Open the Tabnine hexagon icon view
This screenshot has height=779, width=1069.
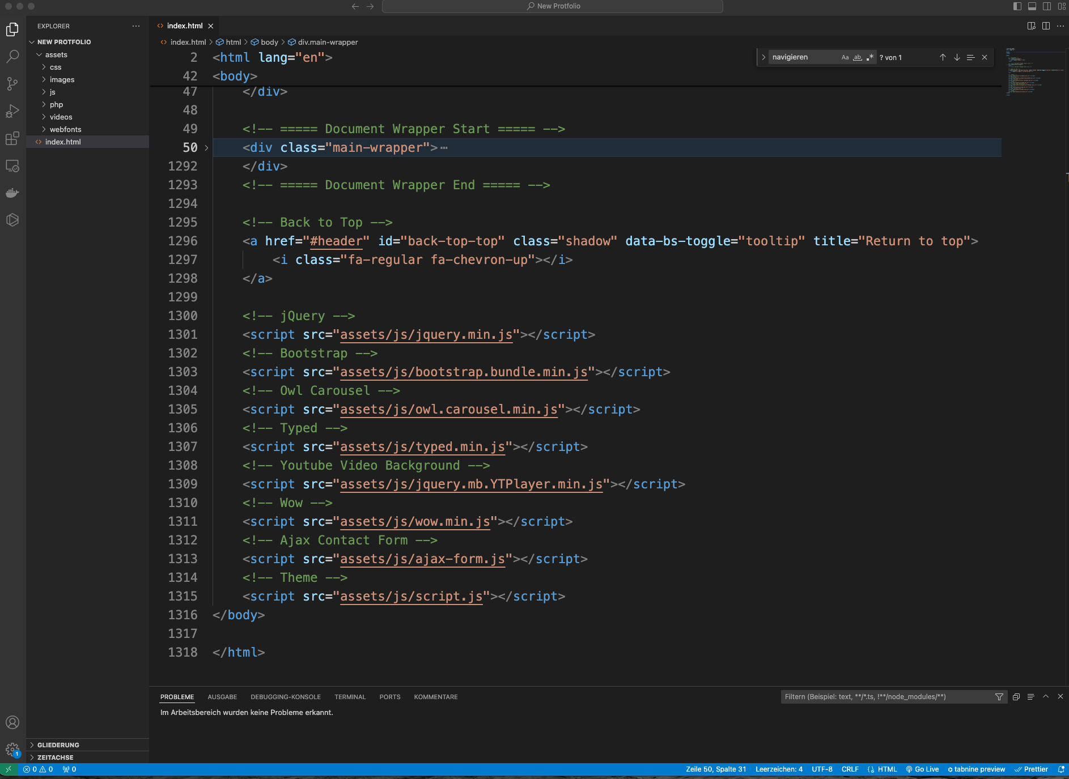pyautogui.click(x=12, y=220)
